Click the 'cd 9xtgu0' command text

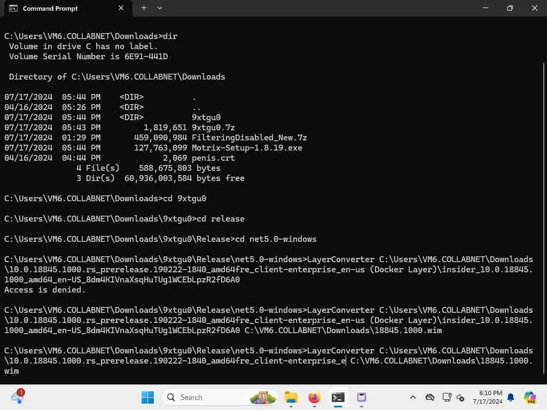(x=184, y=199)
